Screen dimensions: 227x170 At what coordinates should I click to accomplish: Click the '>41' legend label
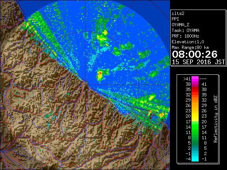[x=187, y=79]
